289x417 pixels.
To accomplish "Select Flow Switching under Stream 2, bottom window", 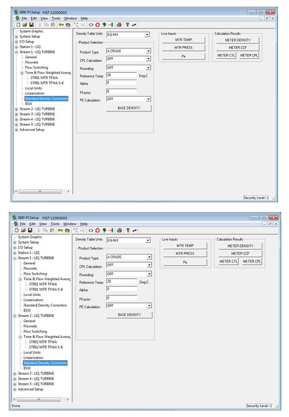I will click(x=35, y=331).
